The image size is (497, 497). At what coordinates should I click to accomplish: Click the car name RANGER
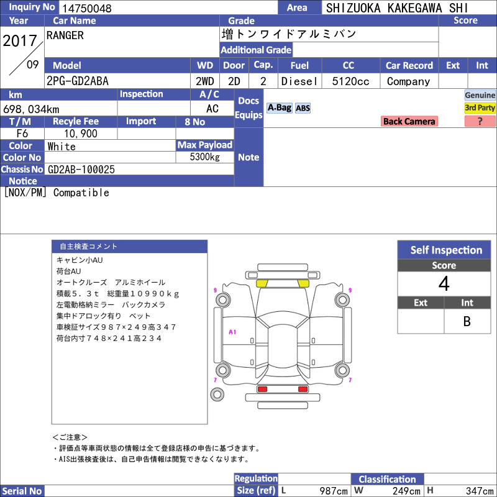[65, 35]
